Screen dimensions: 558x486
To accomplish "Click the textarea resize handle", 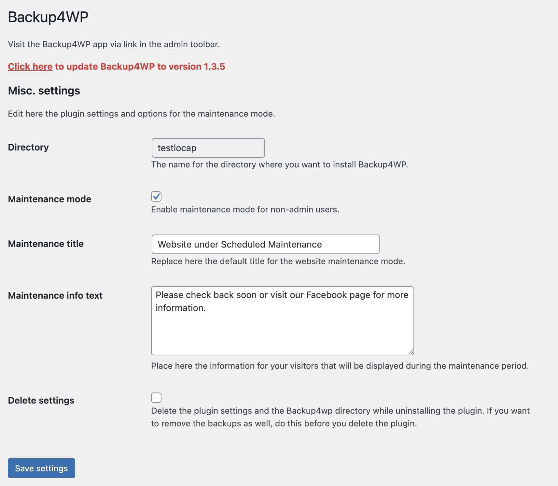I will coord(411,352).
